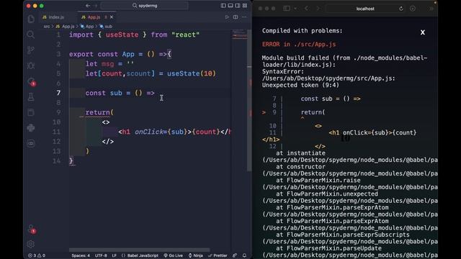
Task: Open notifications bell in status bar
Action: click(x=244, y=255)
